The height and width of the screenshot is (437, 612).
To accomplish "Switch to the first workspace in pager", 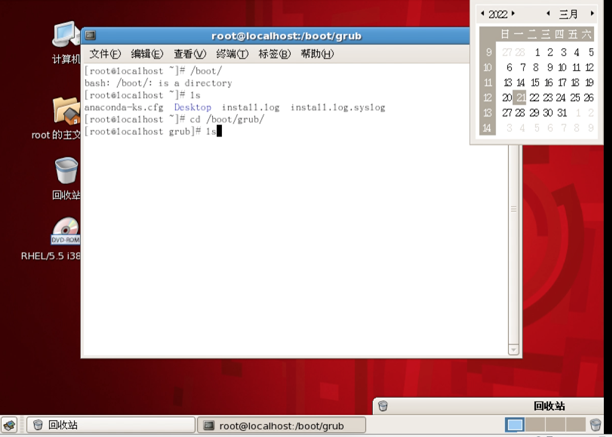I will click(x=515, y=425).
